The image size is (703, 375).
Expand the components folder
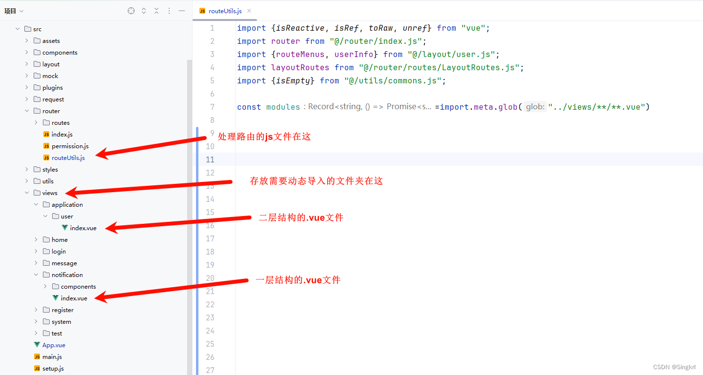coord(27,52)
